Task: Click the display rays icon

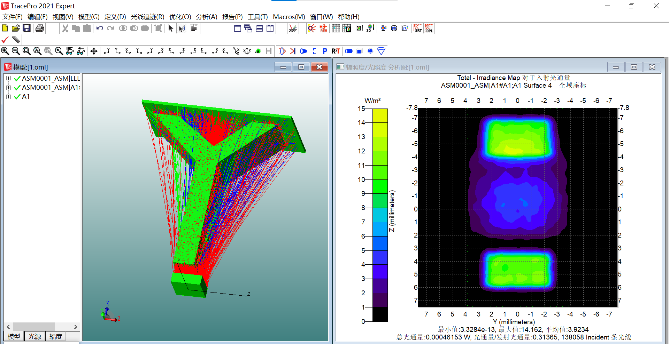Action: (x=293, y=28)
